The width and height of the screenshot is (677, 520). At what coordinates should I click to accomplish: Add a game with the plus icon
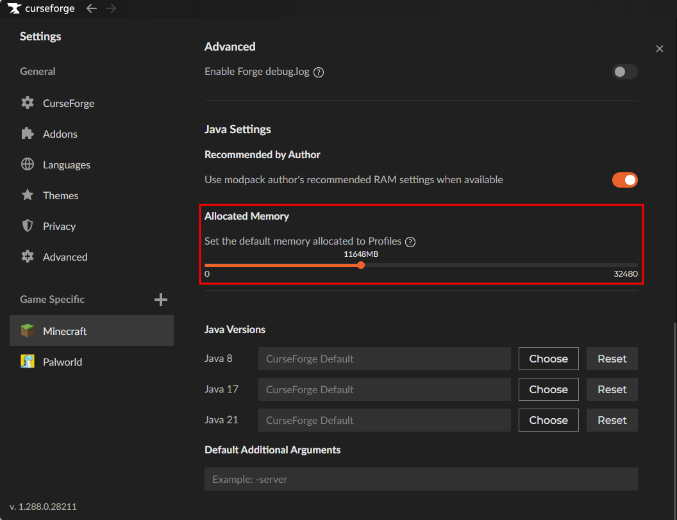[161, 300]
